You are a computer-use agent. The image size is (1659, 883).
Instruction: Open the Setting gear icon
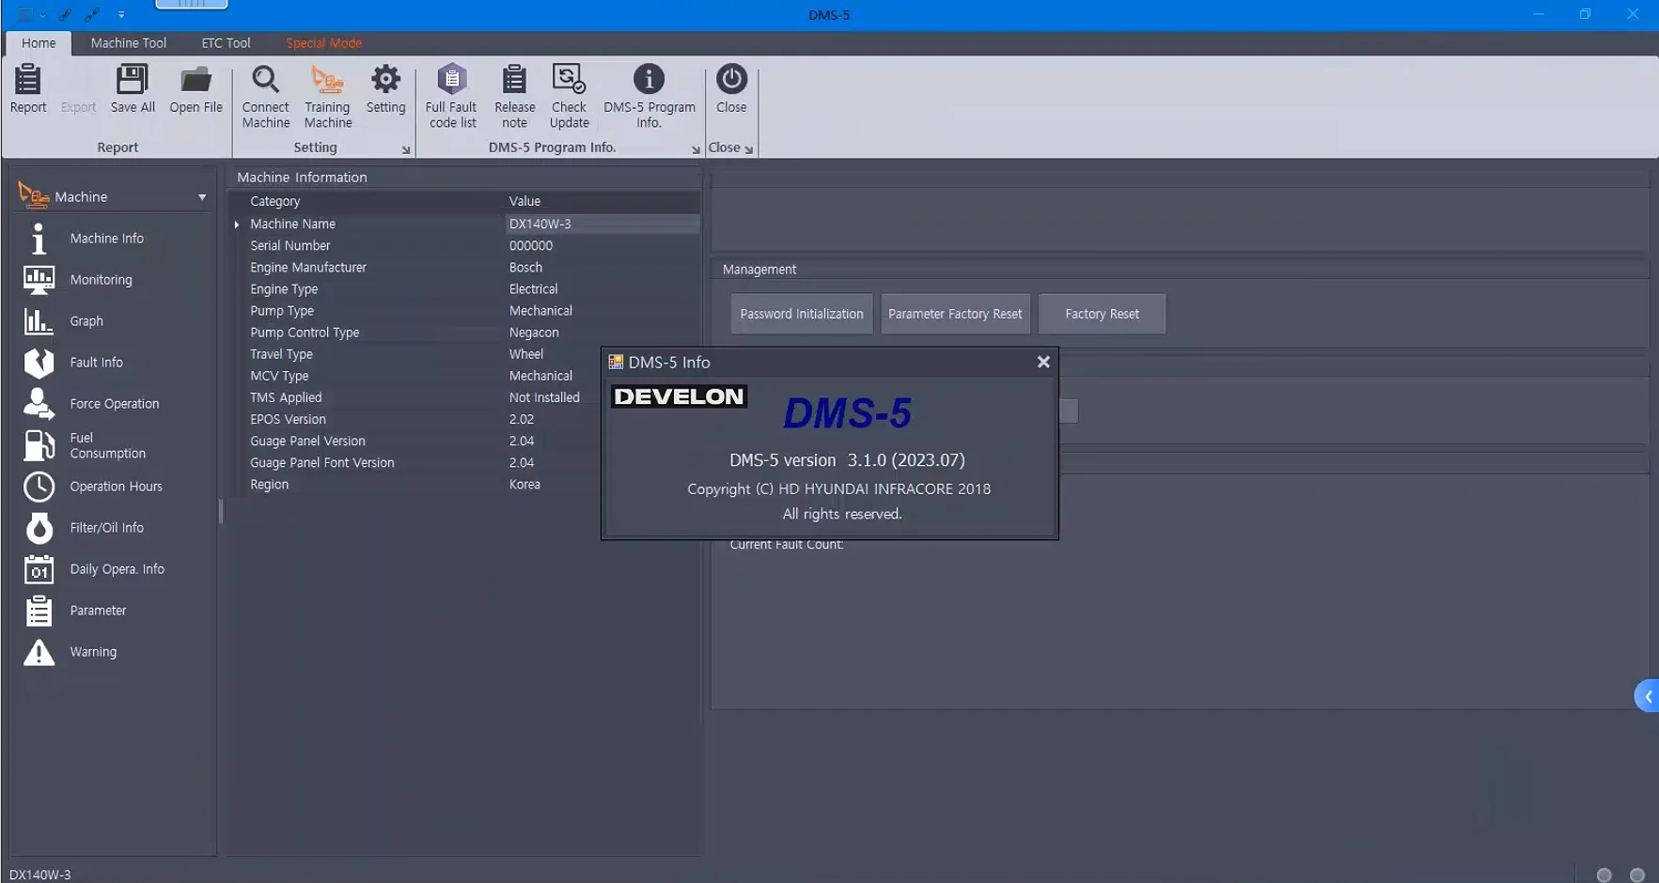[385, 80]
